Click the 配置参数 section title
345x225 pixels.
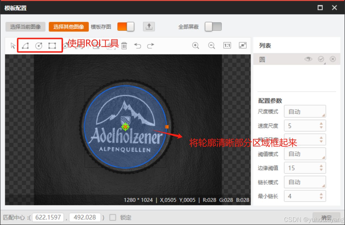tap(270, 101)
